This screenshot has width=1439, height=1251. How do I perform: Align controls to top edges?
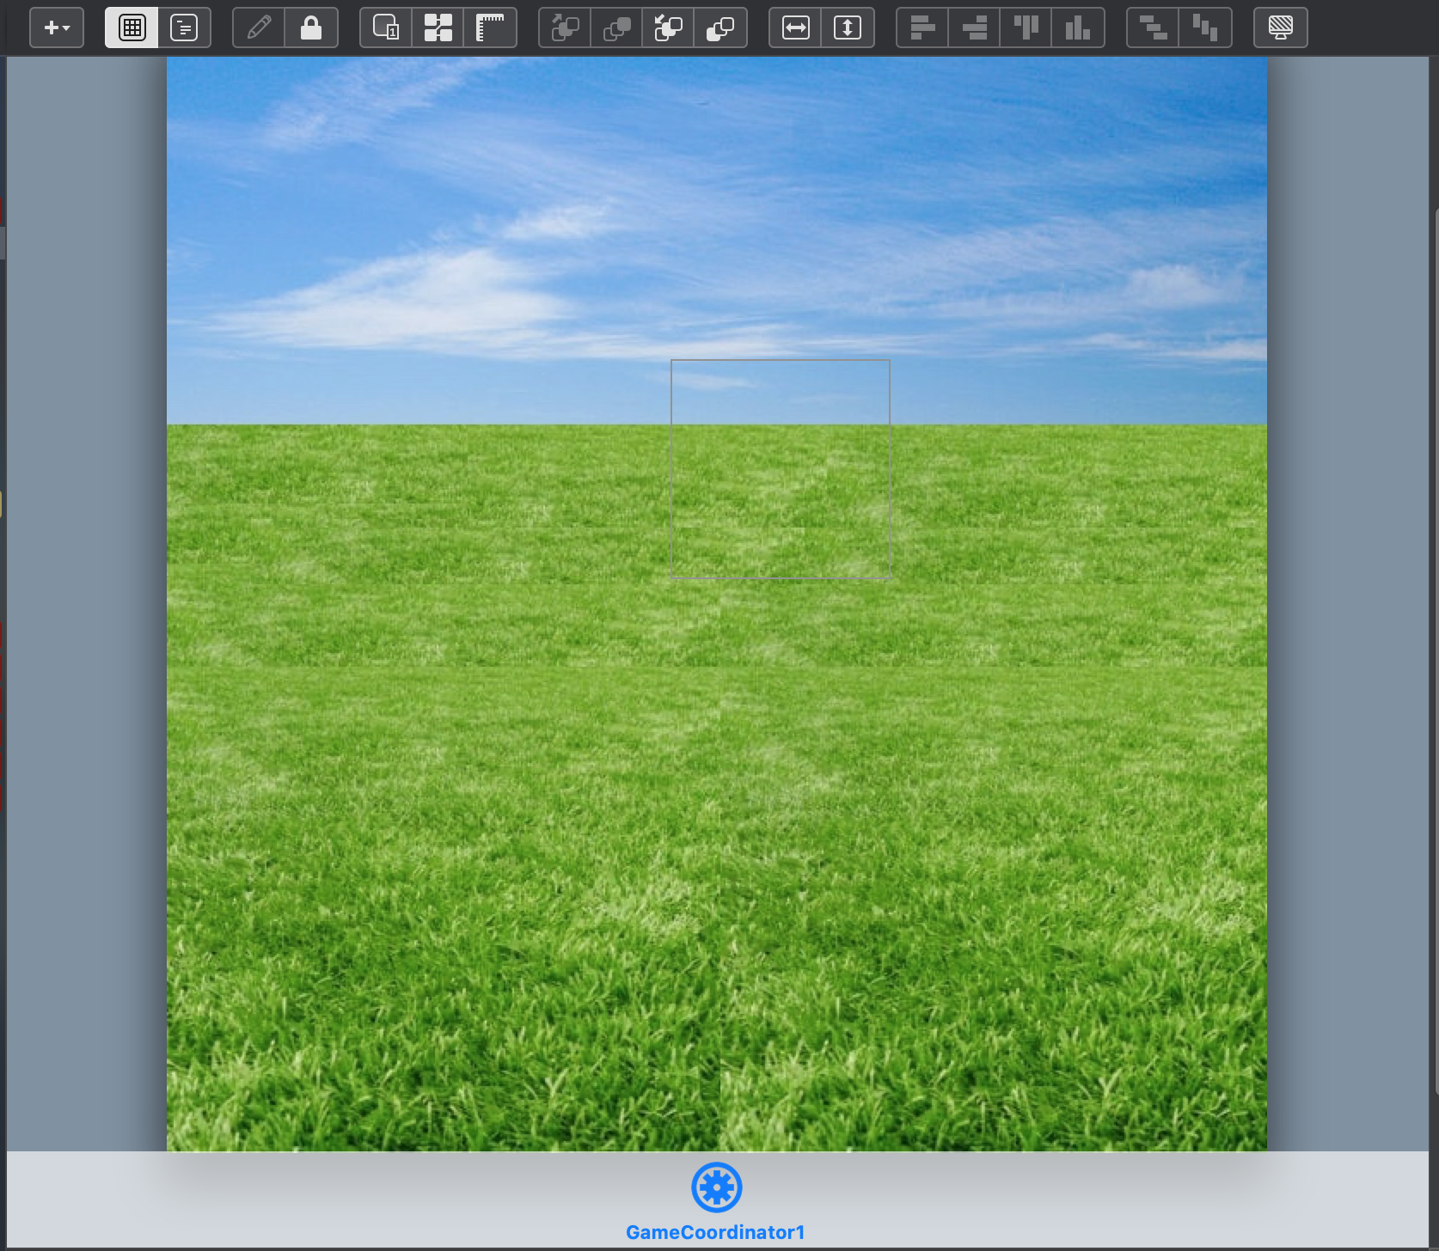(1026, 27)
